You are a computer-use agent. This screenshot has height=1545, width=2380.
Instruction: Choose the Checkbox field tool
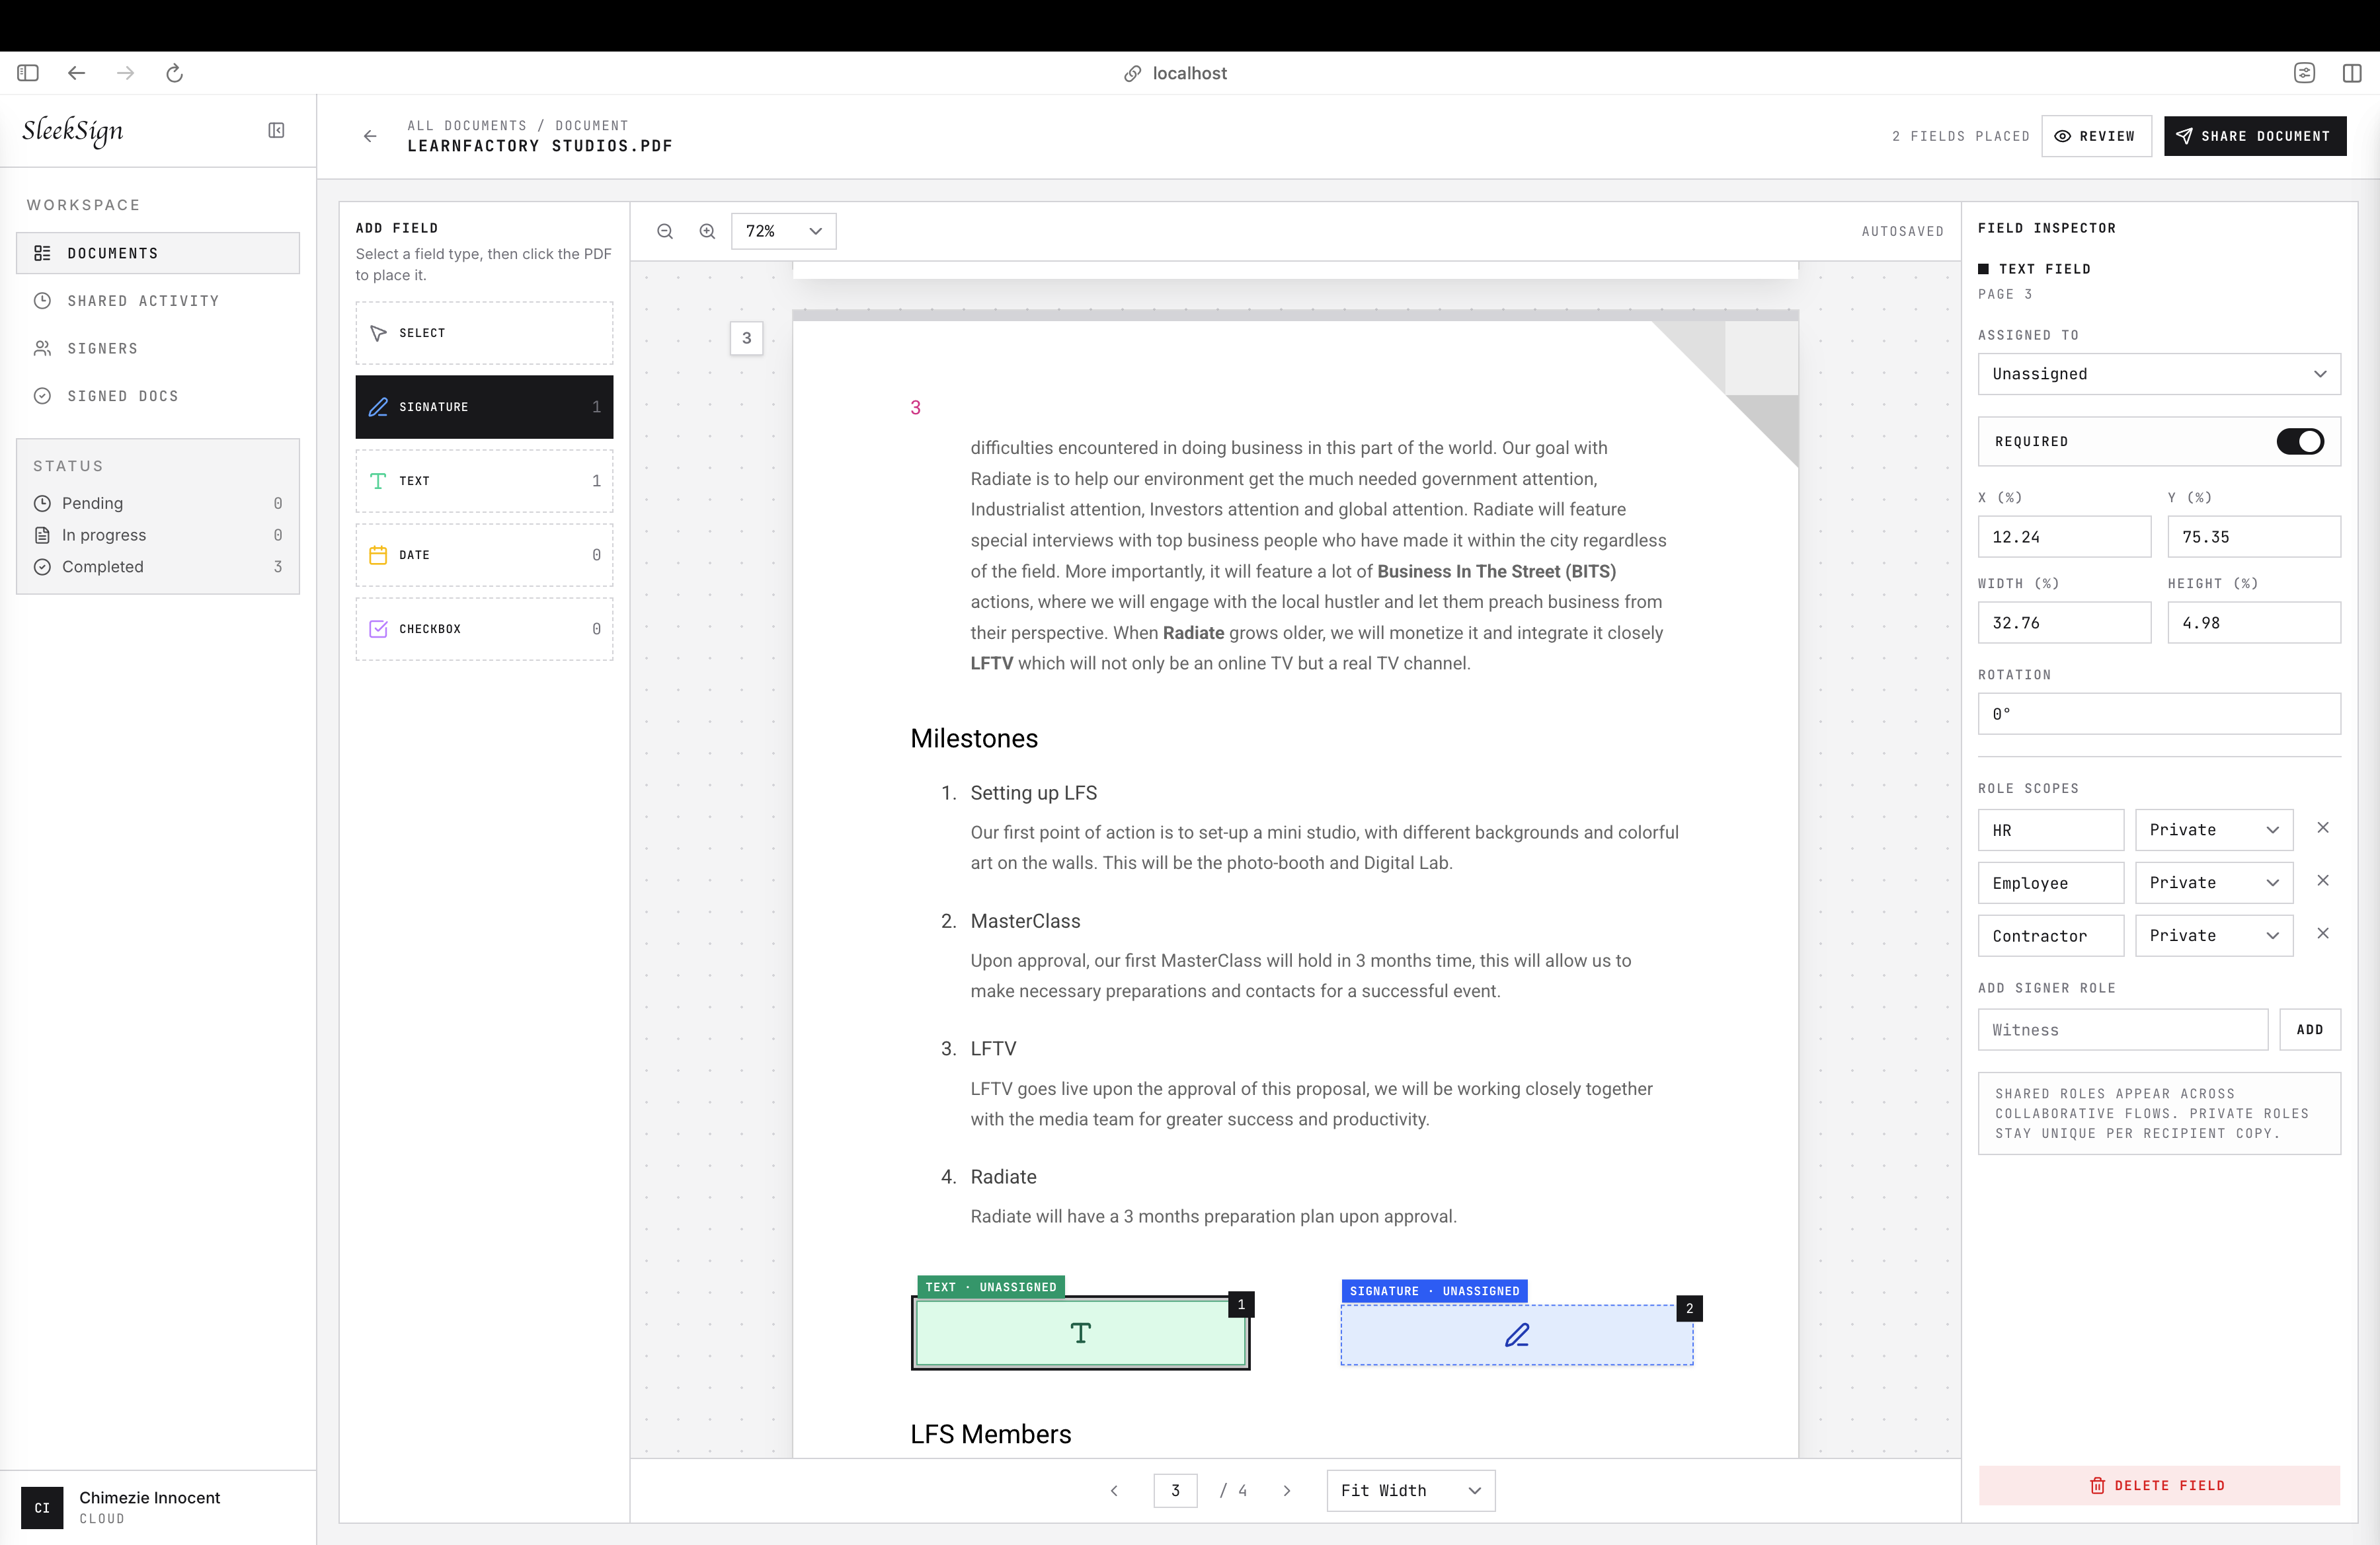pos(484,628)
